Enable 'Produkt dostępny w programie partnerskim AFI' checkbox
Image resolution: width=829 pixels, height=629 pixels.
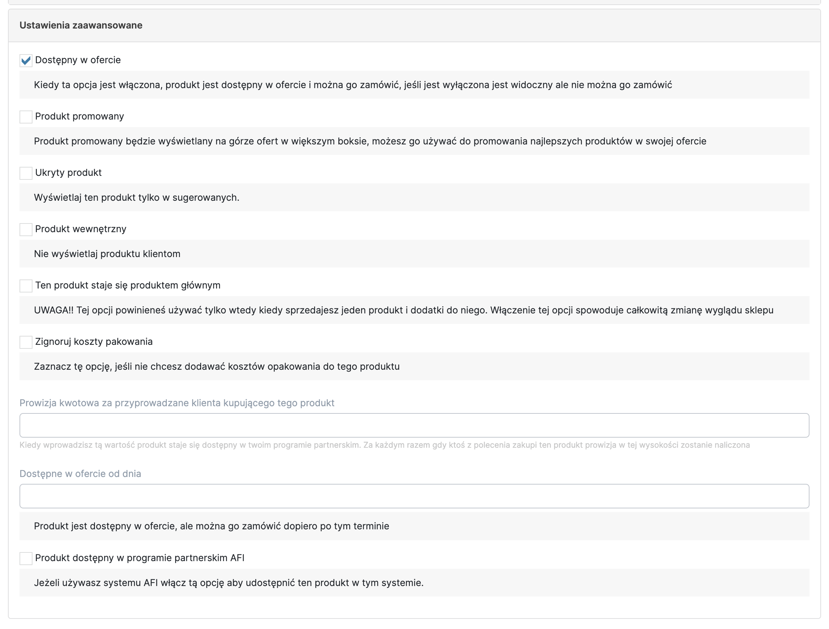[26, 558]
